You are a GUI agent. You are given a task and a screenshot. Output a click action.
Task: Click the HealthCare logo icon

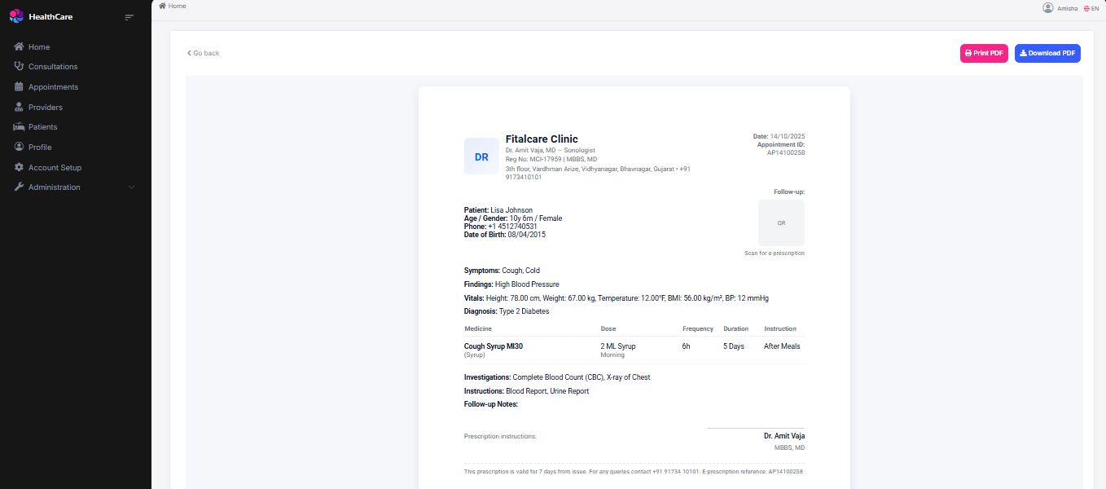pos(16,16)
